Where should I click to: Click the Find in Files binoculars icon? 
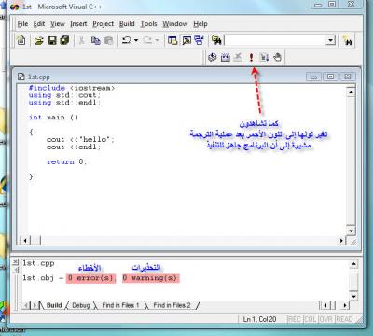point(216,40)
